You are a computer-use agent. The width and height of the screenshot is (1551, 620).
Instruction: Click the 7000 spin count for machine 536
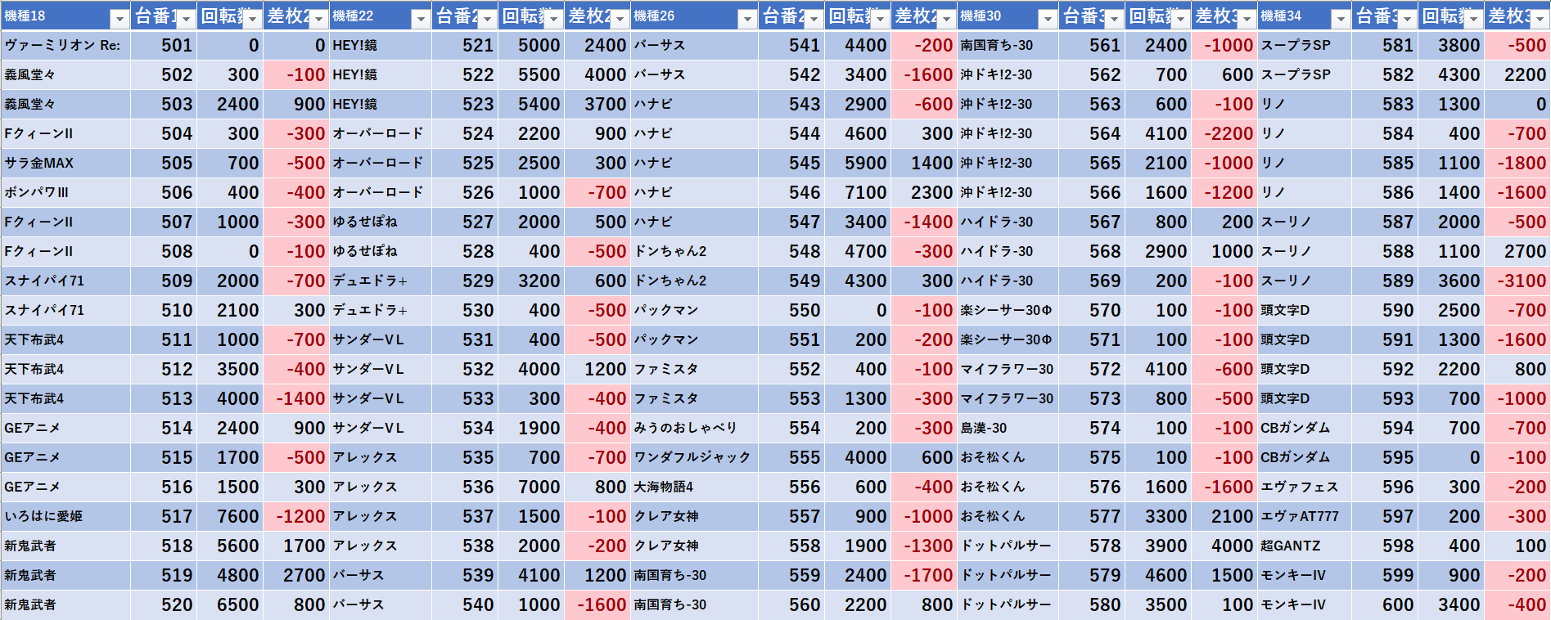(531, 487)
